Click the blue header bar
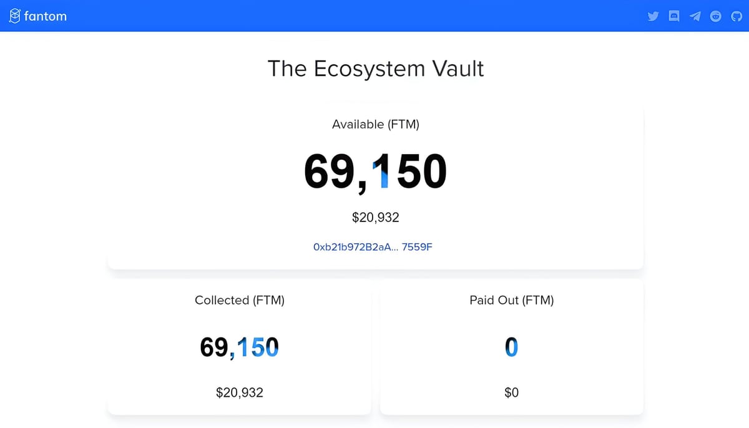 [374, 16]
